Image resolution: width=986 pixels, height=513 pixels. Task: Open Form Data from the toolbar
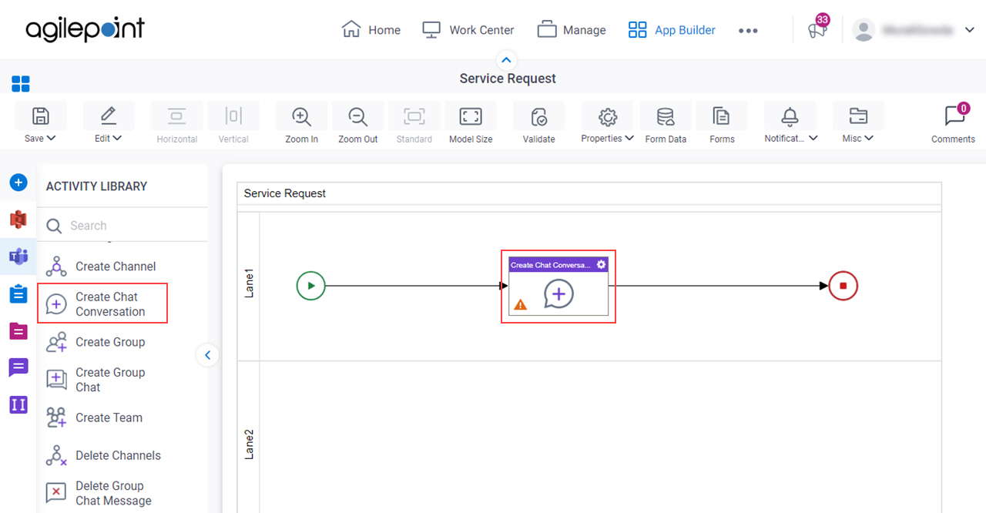click(666, 116)
